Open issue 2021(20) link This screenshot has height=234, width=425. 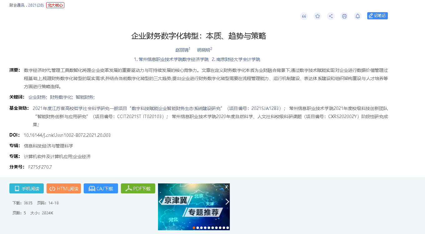(x=36, y=5)
